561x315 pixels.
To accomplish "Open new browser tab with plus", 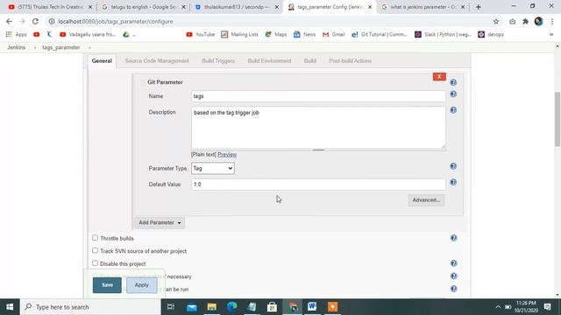I will [x=479, y=7].
